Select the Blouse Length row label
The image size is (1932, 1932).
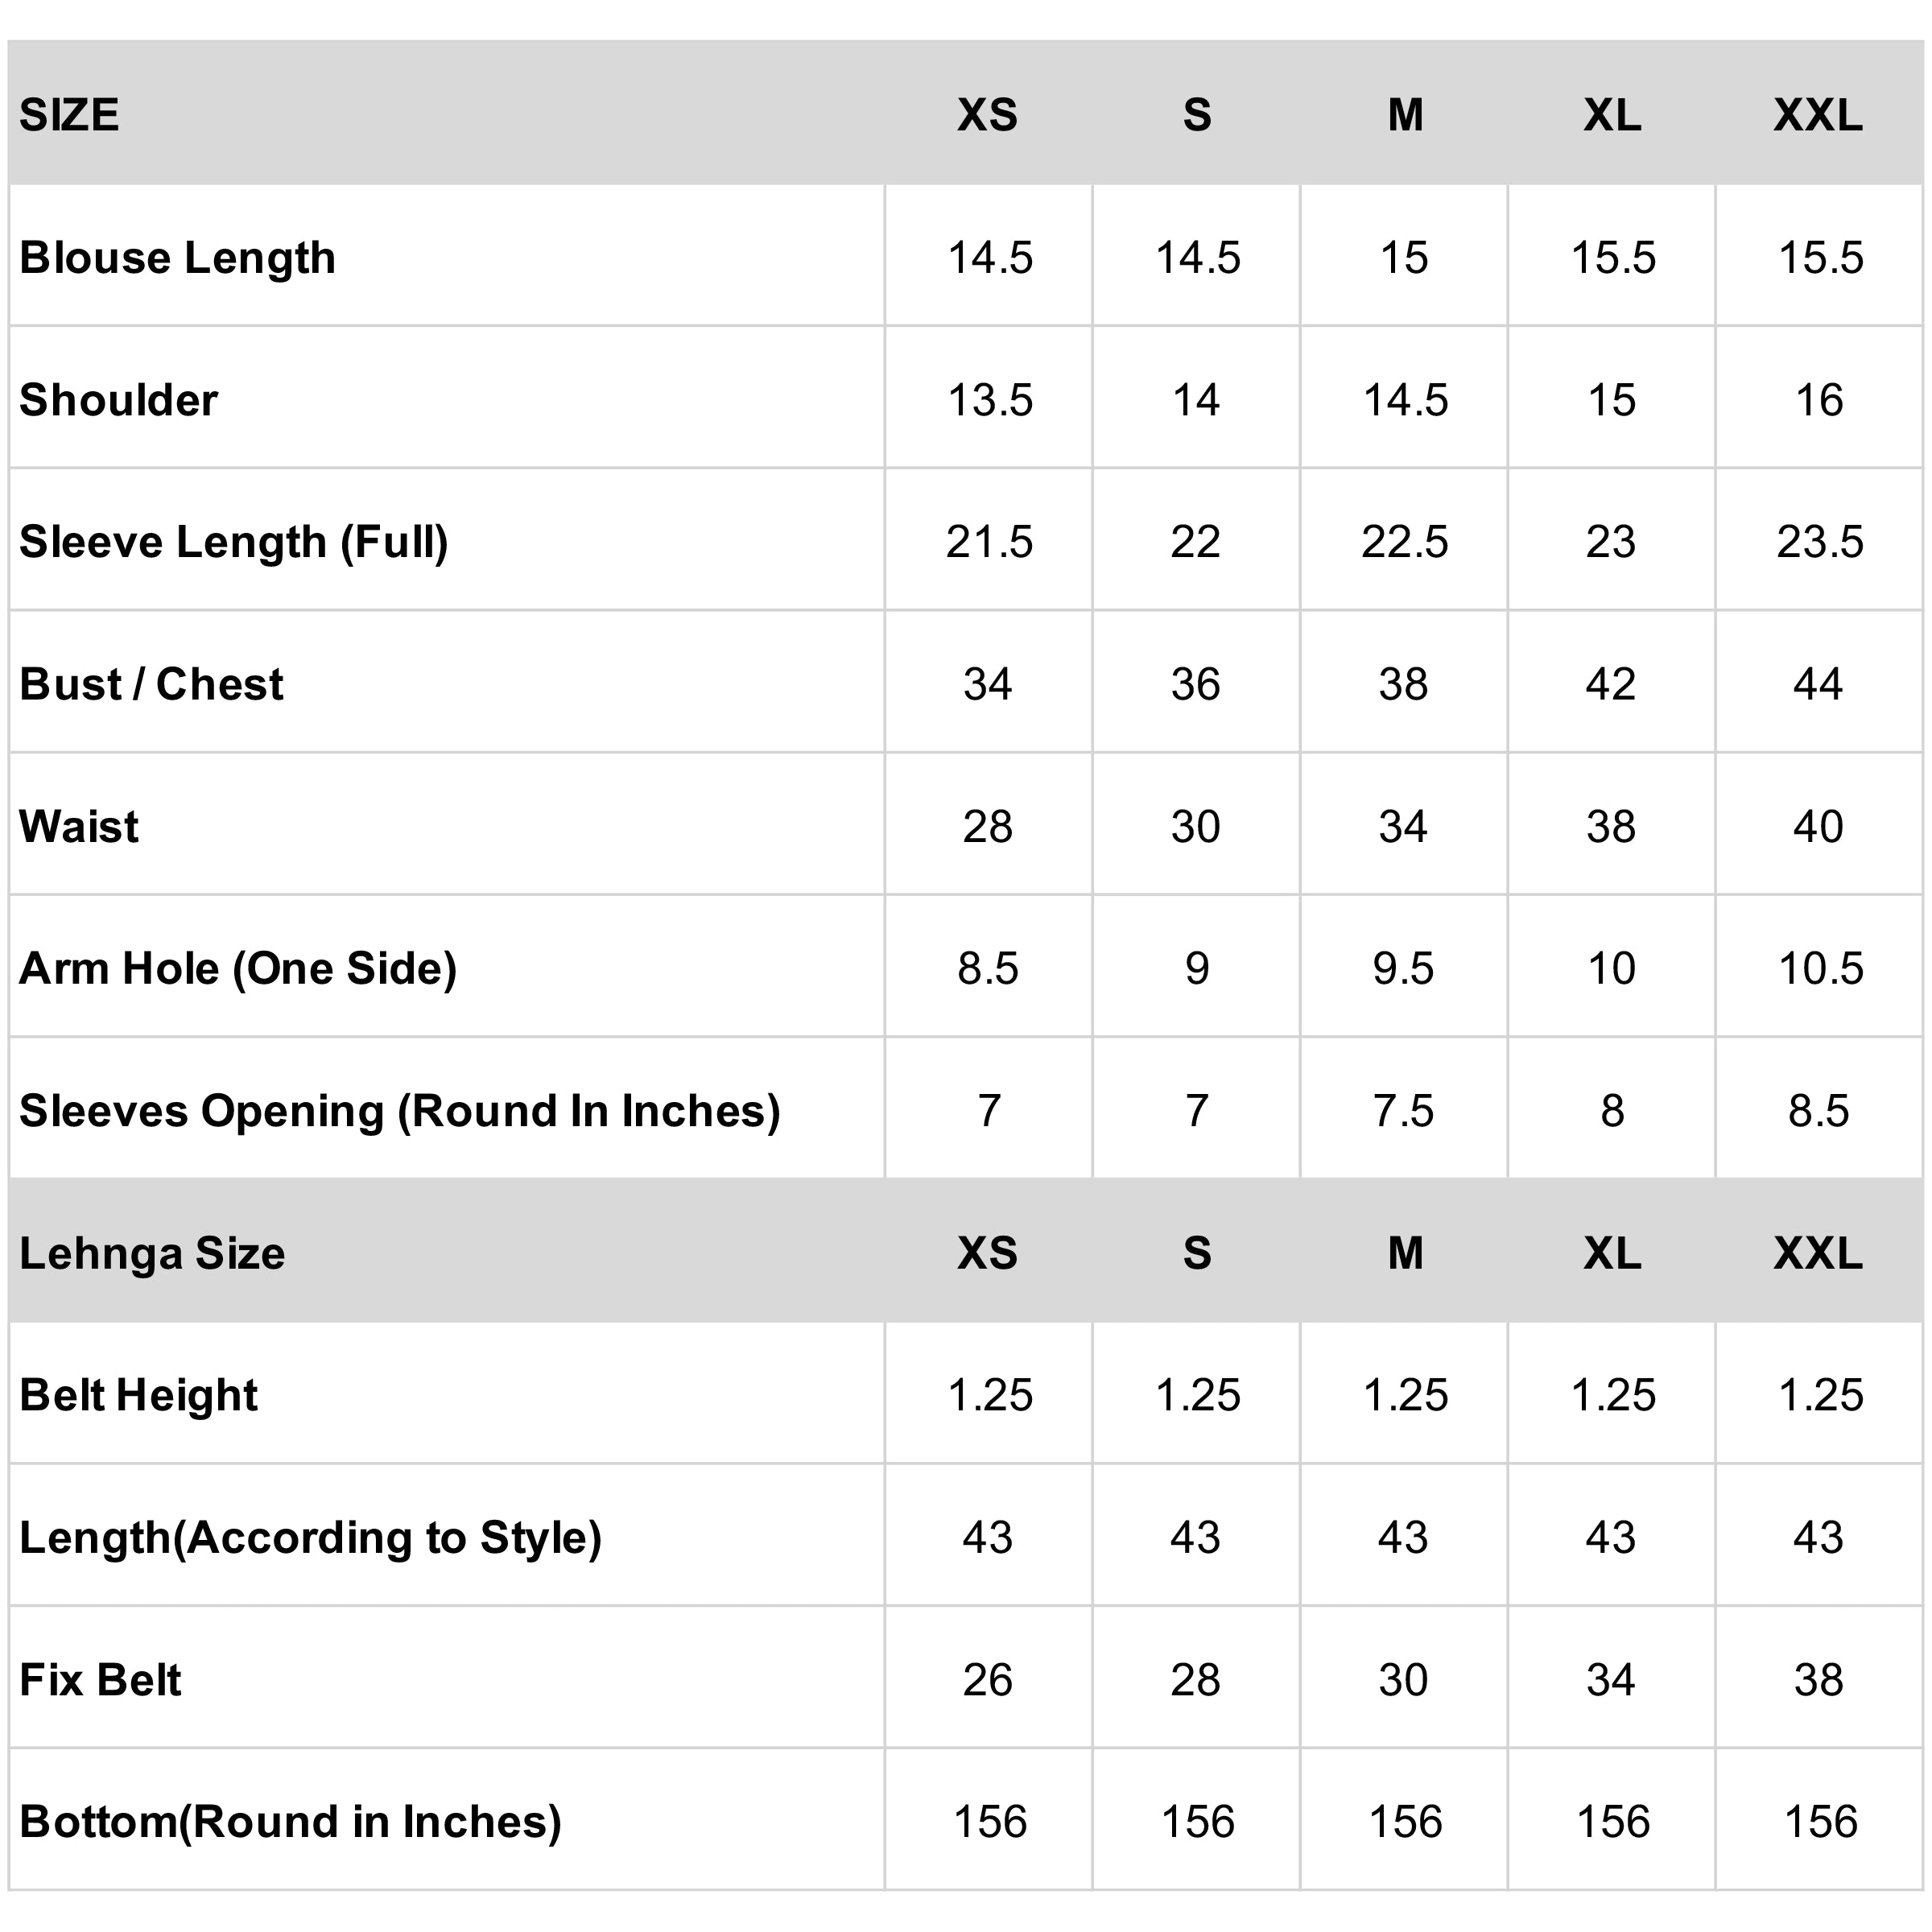click(177, 258)
